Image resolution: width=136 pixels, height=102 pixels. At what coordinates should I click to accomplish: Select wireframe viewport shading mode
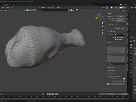point(119,8)
